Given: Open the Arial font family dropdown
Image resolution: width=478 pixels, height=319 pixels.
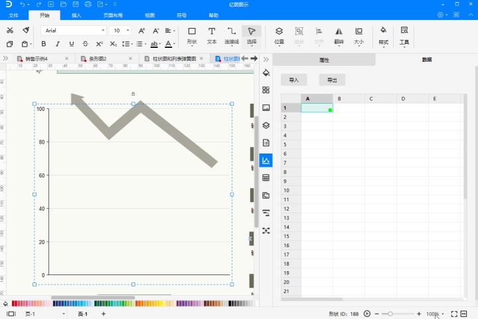Looking at the screenshot, I should (73, 31).
